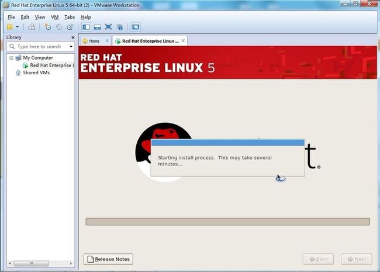This screenshot has height=272, width=380.
Task: Click the library horizontal scrollbar thumb
Action: 31,263
